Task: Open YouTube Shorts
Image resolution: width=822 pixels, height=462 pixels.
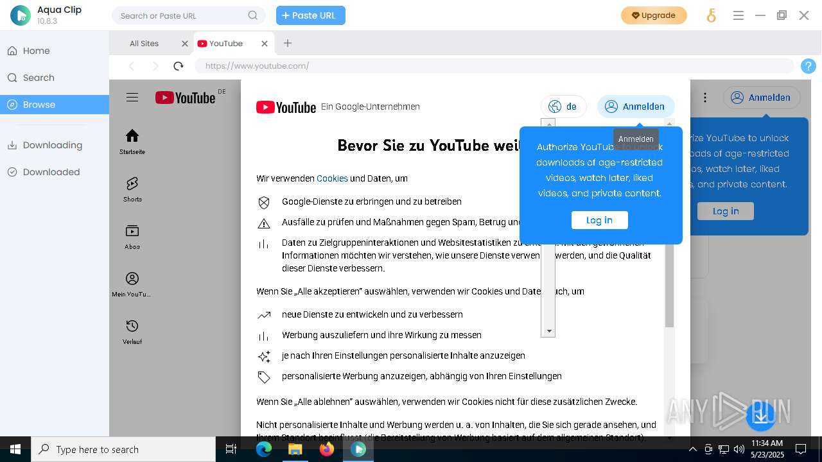Action: tap(132, 189)
